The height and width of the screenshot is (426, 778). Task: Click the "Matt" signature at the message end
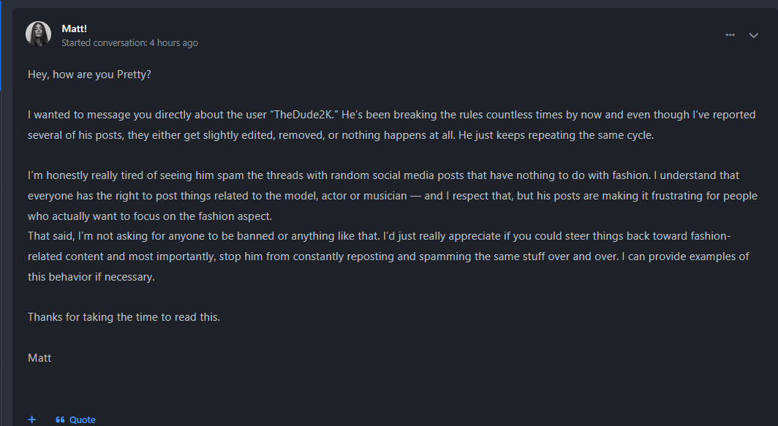pyautogui.click(x=39, y=358)
